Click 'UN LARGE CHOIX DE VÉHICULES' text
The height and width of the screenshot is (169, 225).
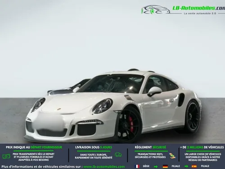point(203,154)
